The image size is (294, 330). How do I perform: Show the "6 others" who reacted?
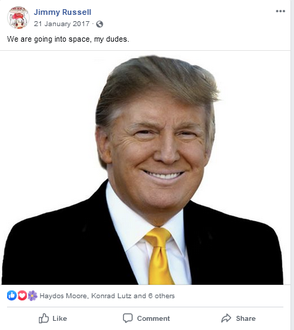(161, 296)
